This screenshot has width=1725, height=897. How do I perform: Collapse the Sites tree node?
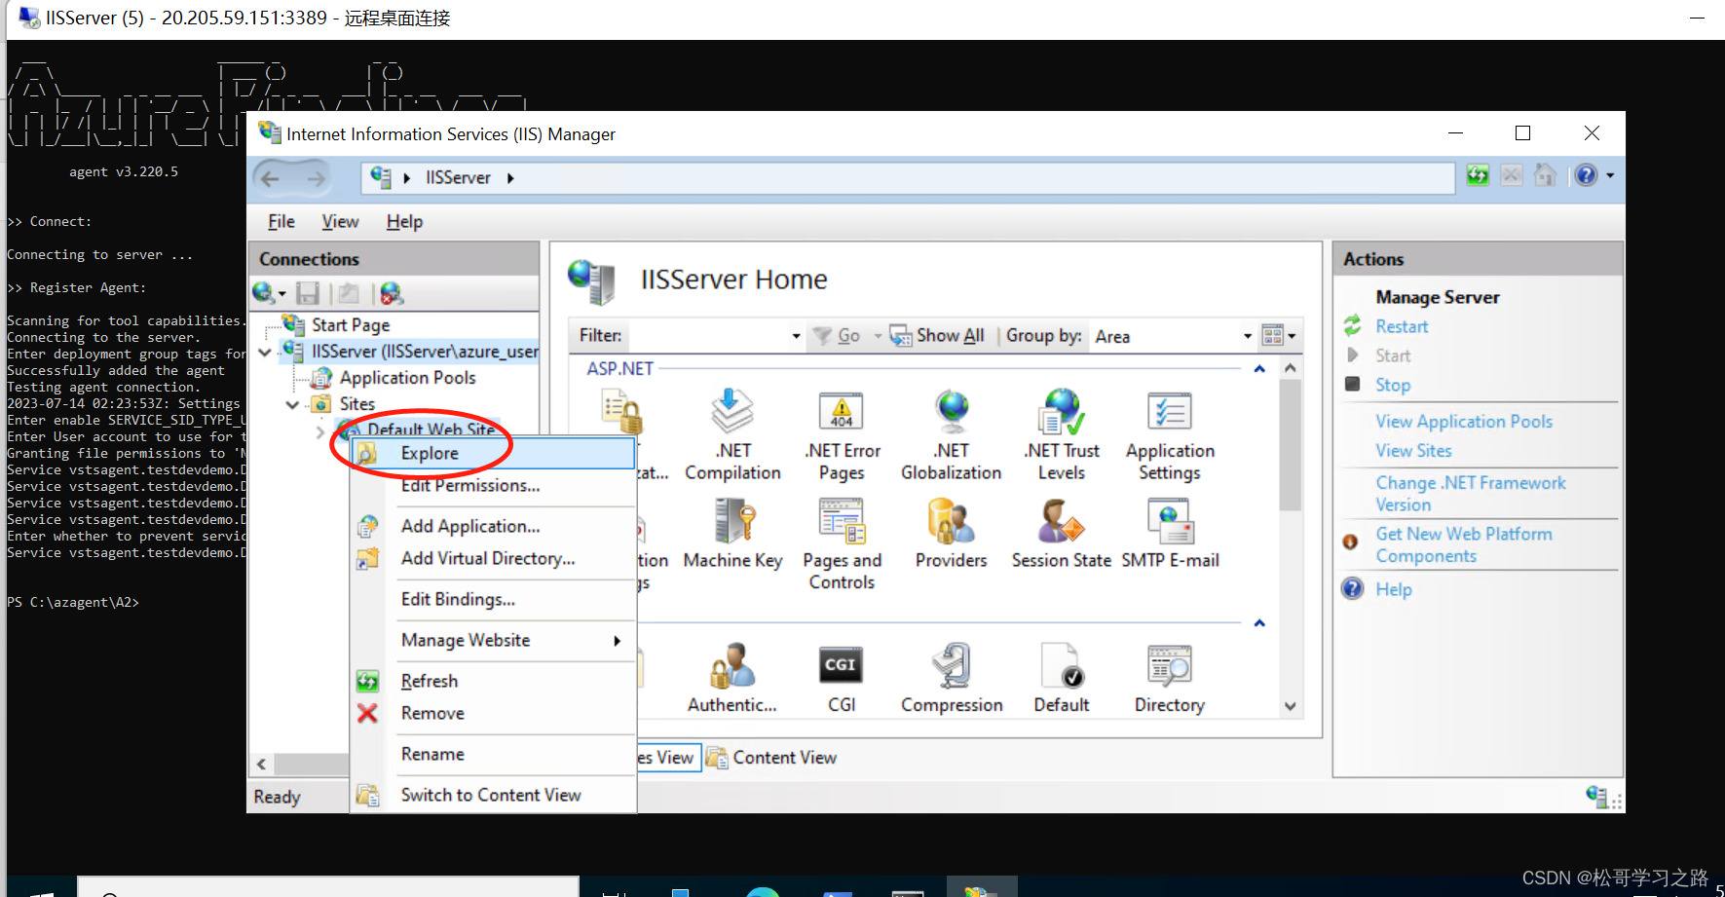point(292,404)
